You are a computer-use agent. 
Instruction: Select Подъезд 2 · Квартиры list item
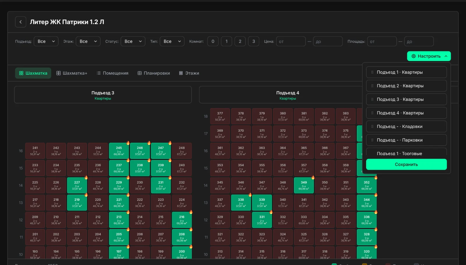pyautogui.click(x=406, y=86)
